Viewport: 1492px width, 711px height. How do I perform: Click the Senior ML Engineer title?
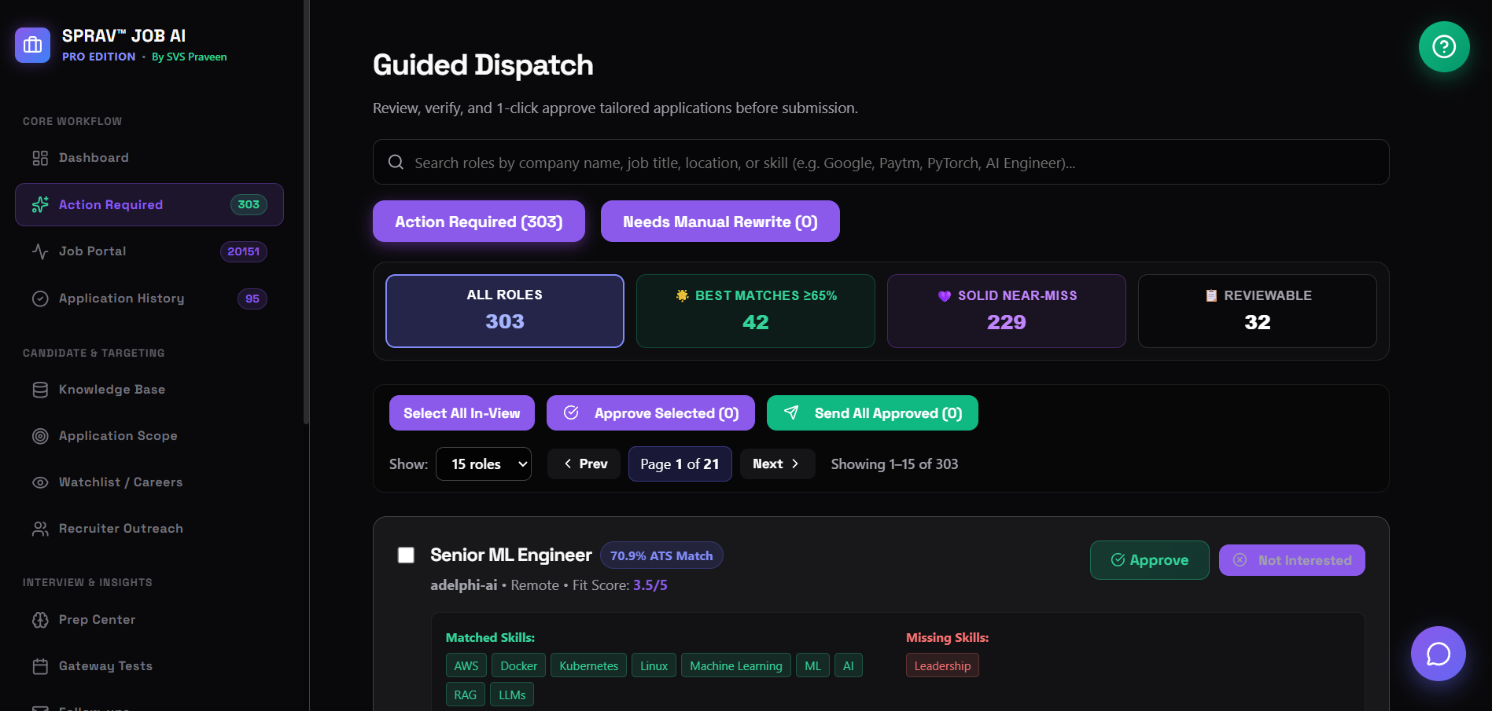[x=511, y=555]
